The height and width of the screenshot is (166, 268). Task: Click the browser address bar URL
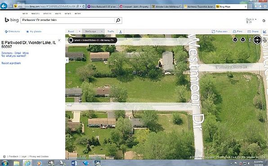point(46,6)
